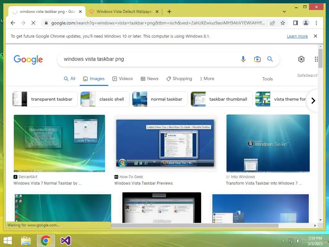Filter by normal taskbar chip

pyautogui.click(x=160, y=99)
